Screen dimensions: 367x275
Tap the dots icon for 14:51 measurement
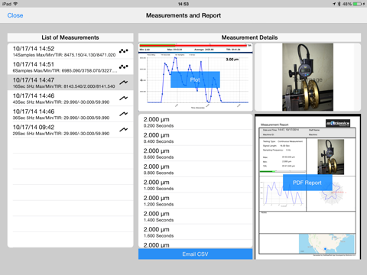coord(124,66)
